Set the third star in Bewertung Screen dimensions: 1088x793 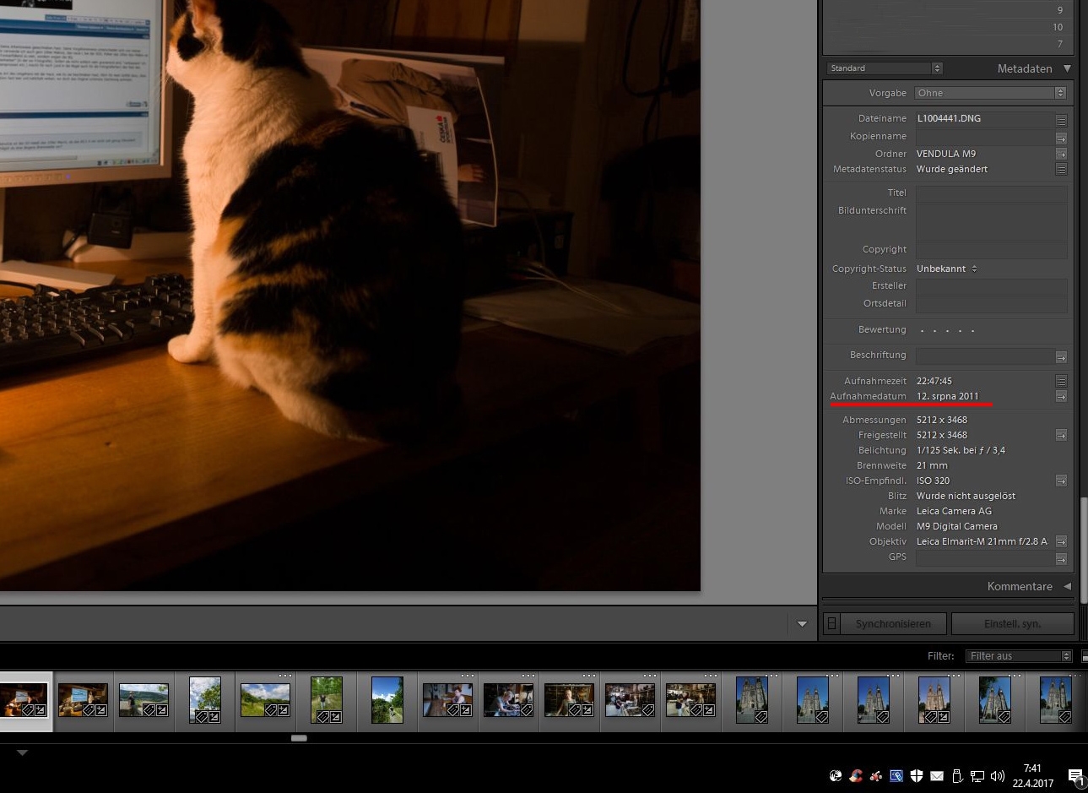(x=947, y=330)
